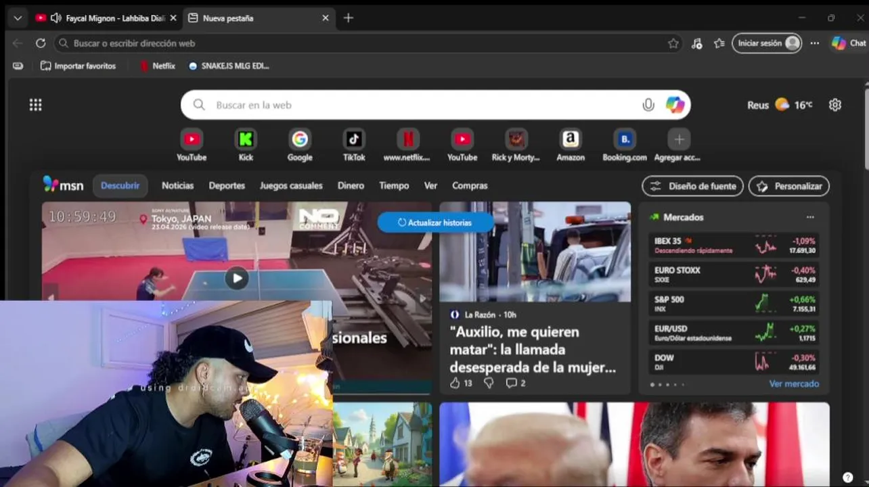Open the EURO STOXX market row
This screenshot has width=869, height=487.
point(734,274)
